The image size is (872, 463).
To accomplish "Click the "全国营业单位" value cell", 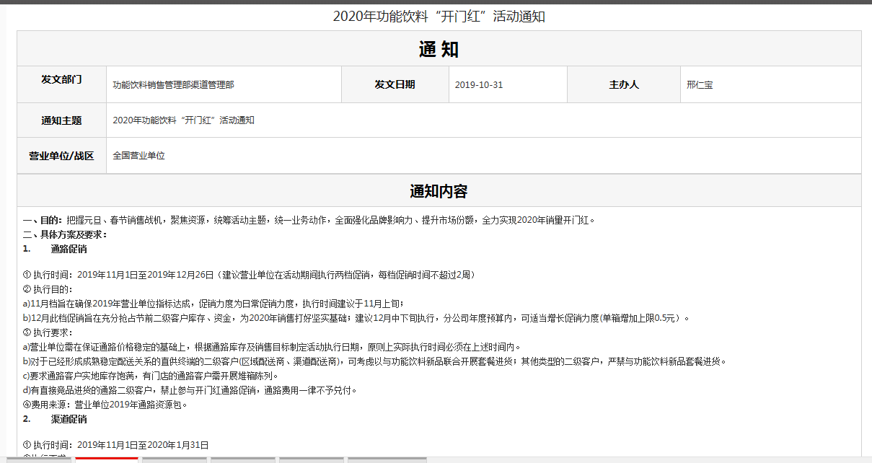I will [138, 156].
